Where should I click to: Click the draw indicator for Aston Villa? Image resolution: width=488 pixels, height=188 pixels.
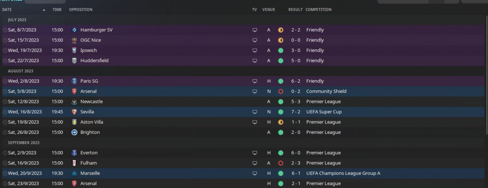[281, 122]
